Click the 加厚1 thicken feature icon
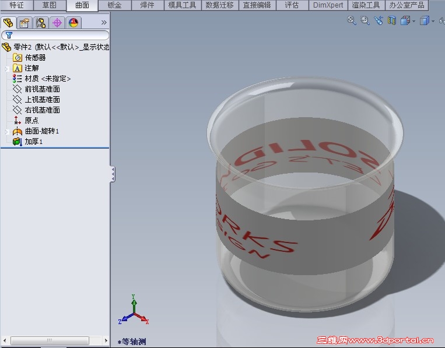The image size is (445, 348). coord(17,142)
